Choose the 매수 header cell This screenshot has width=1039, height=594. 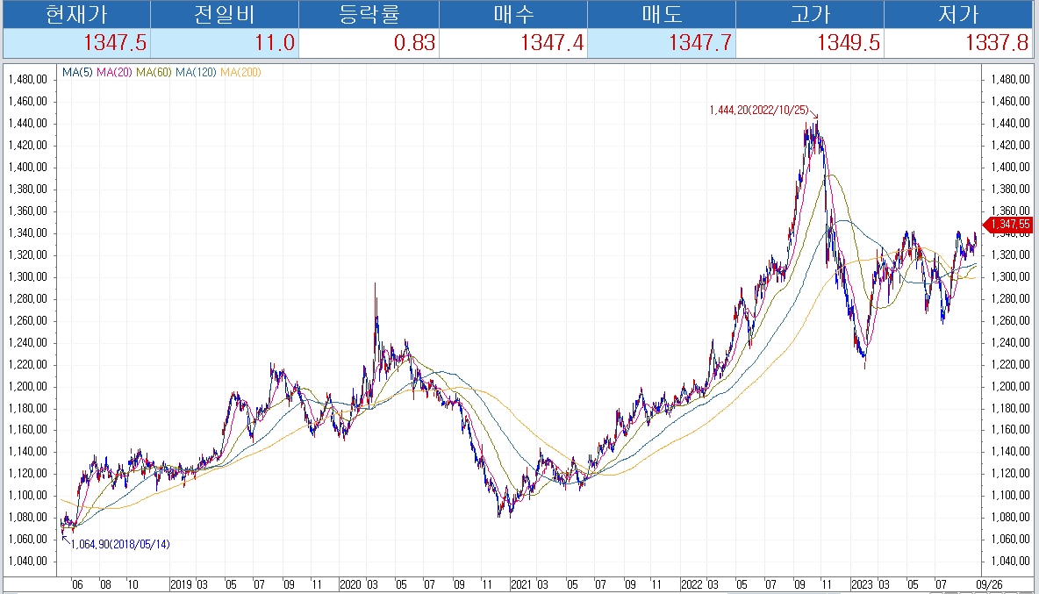tap(512, 14)
